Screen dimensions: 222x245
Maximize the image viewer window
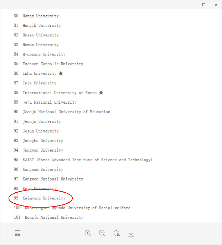pyautogui.click(x=204, y=5)
